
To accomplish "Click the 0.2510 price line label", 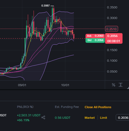I will 111,29.
